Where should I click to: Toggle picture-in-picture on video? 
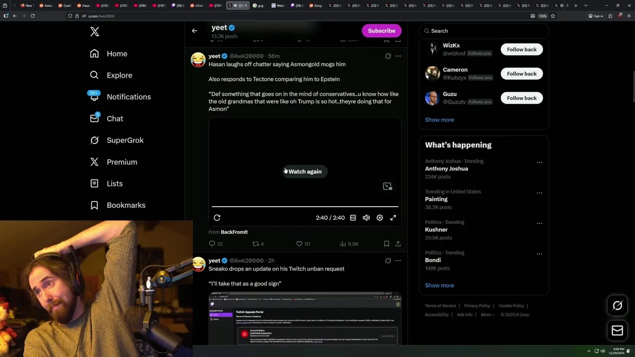[x=387, y=186]
